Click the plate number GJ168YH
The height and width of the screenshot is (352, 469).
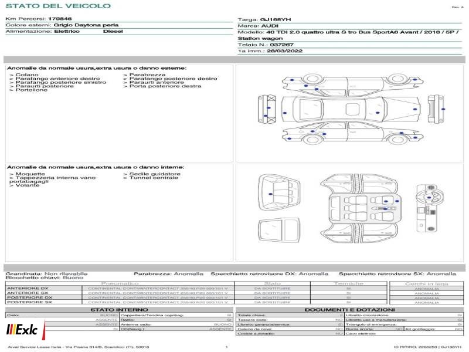(276, 20)
